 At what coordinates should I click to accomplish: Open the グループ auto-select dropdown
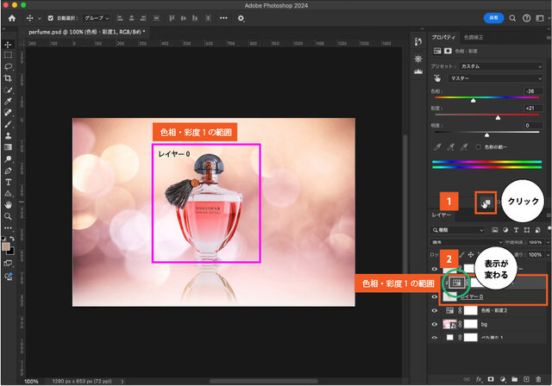[x=96, y=17]
